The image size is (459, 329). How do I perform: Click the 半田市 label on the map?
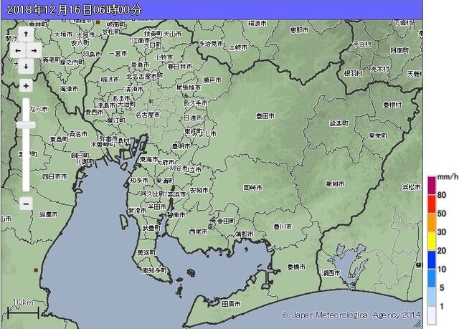pos(156,206)
